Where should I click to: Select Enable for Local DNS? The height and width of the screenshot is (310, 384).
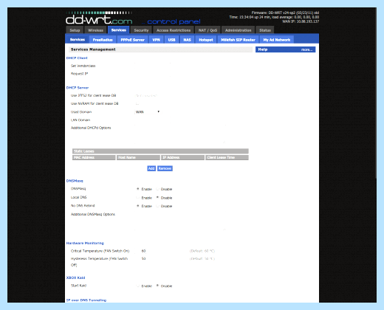[x=138, y=198]
